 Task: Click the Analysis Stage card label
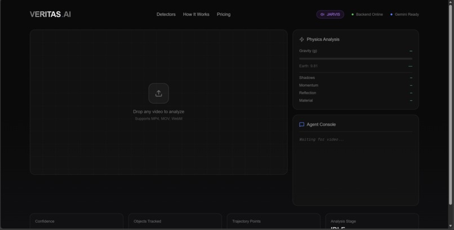[x=344, y=222]
